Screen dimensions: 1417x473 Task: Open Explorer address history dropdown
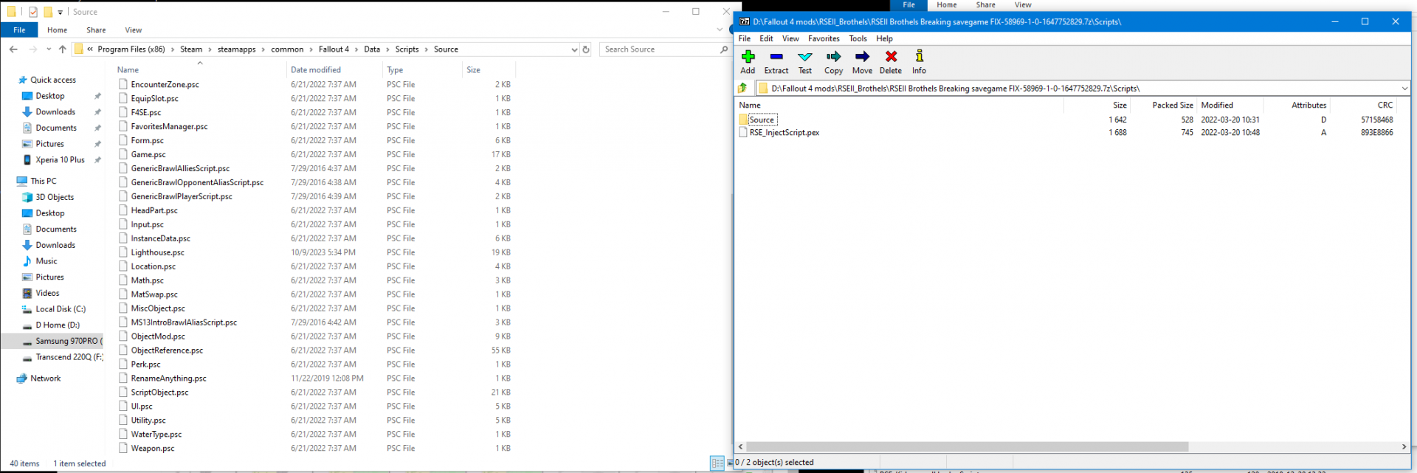pos(574,49)
